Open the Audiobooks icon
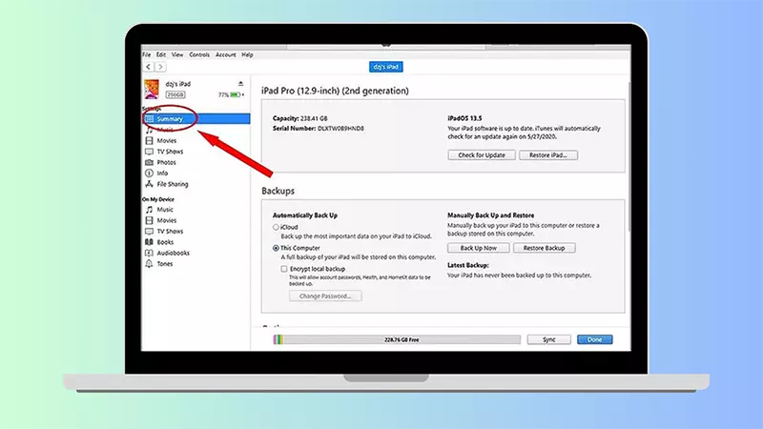The image size is (763, 429). click(150, 253)
